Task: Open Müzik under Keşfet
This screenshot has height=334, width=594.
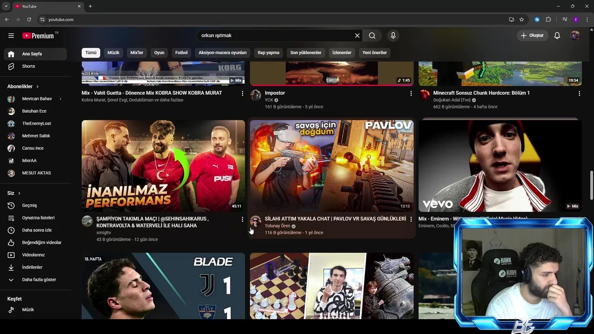Action: (35, 309)
